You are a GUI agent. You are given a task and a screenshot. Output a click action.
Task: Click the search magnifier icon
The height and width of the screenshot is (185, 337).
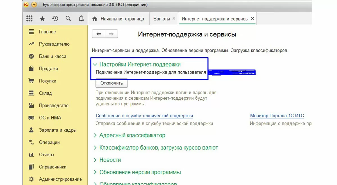68,19
